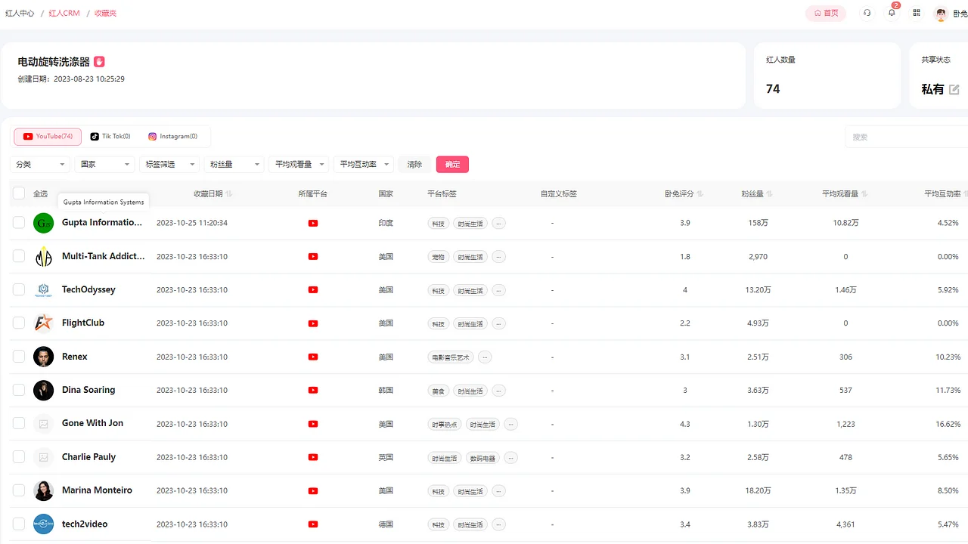Open the 国家 country filter dropdown
Image resolution: width=968 pixels, height=544 pixels.
pyautogui.click(x=104, y=163)
